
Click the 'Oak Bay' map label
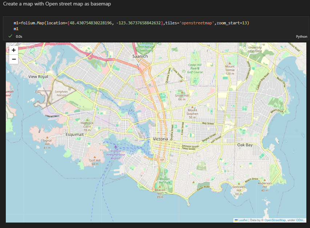[x=245, y=145]
